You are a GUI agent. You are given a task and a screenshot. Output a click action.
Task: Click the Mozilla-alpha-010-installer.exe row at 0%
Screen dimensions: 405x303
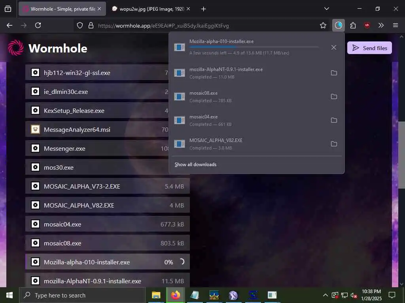tap(108, 262)
